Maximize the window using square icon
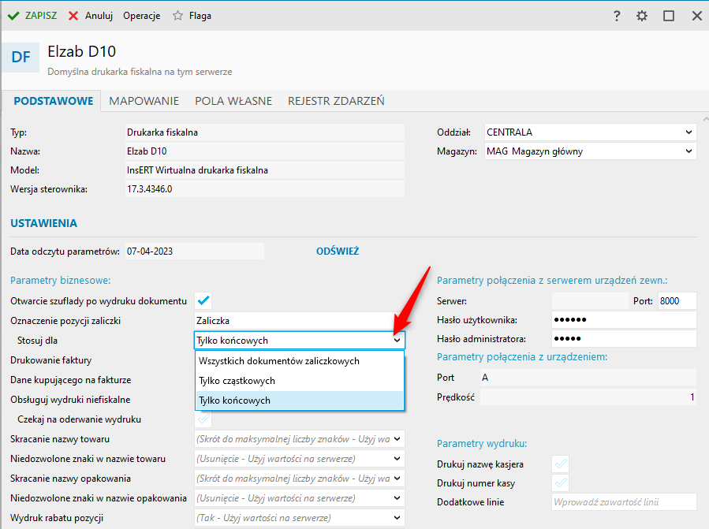The image size is (709, 529). tap(669, 17)
